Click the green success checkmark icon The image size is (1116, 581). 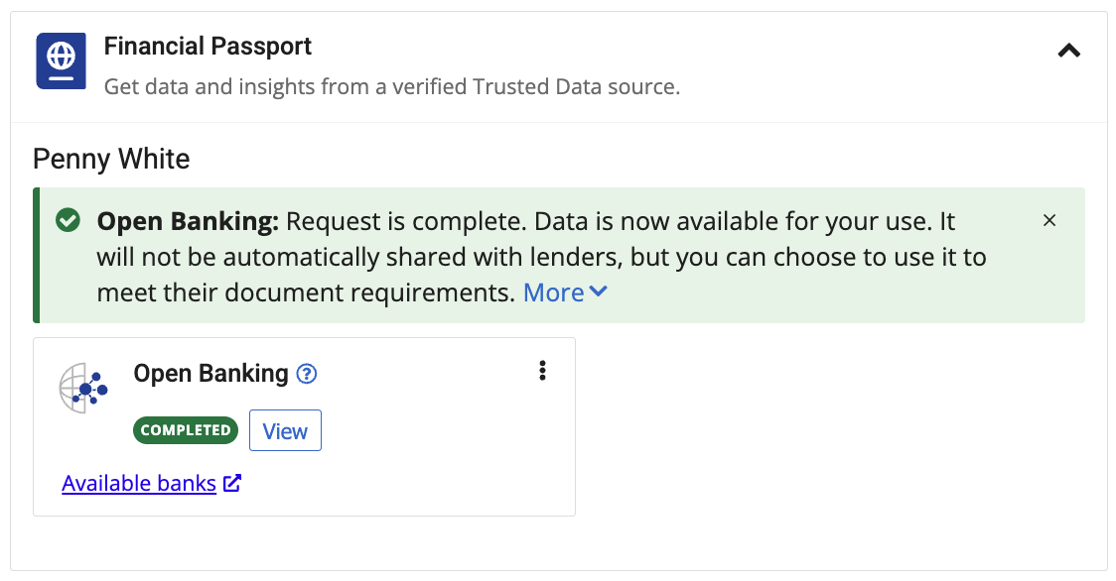point(69,220)
